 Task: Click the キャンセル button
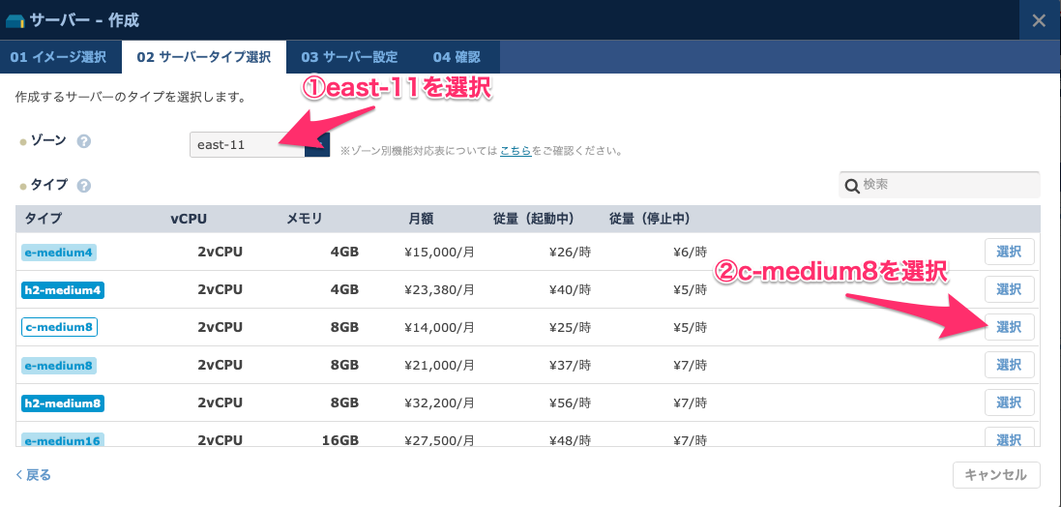click(996, 475)
